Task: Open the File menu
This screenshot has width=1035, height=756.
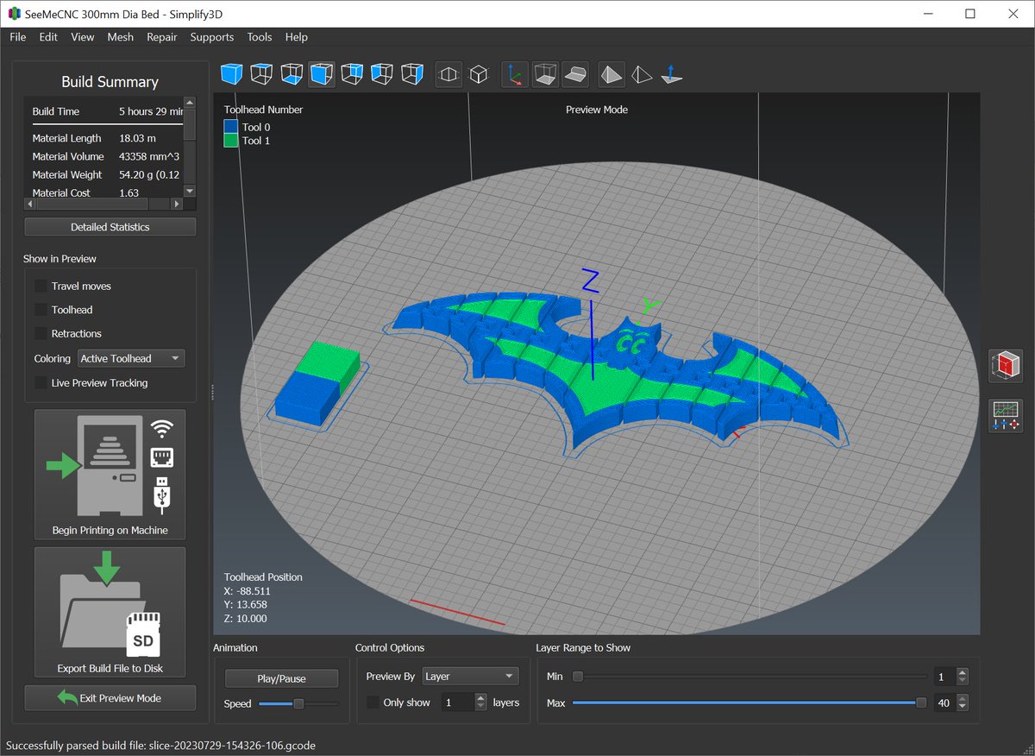Action: 18,37
